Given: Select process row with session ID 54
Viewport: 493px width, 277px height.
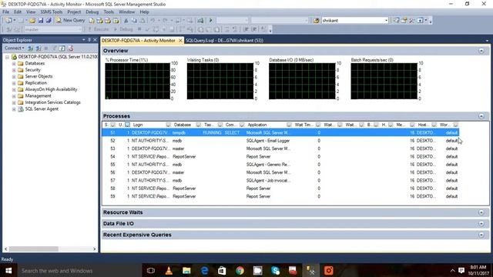Looking at the screenshot, I should tap(280, 157).
